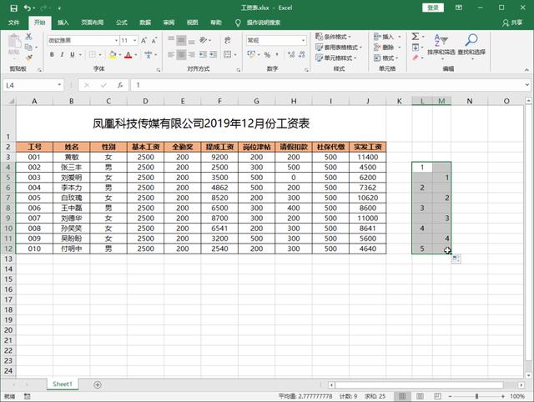Image resolution: width=534 pixels, height=402 pixels.
Task: Toggle Italic formatting
Action: [x=63, y=55]
